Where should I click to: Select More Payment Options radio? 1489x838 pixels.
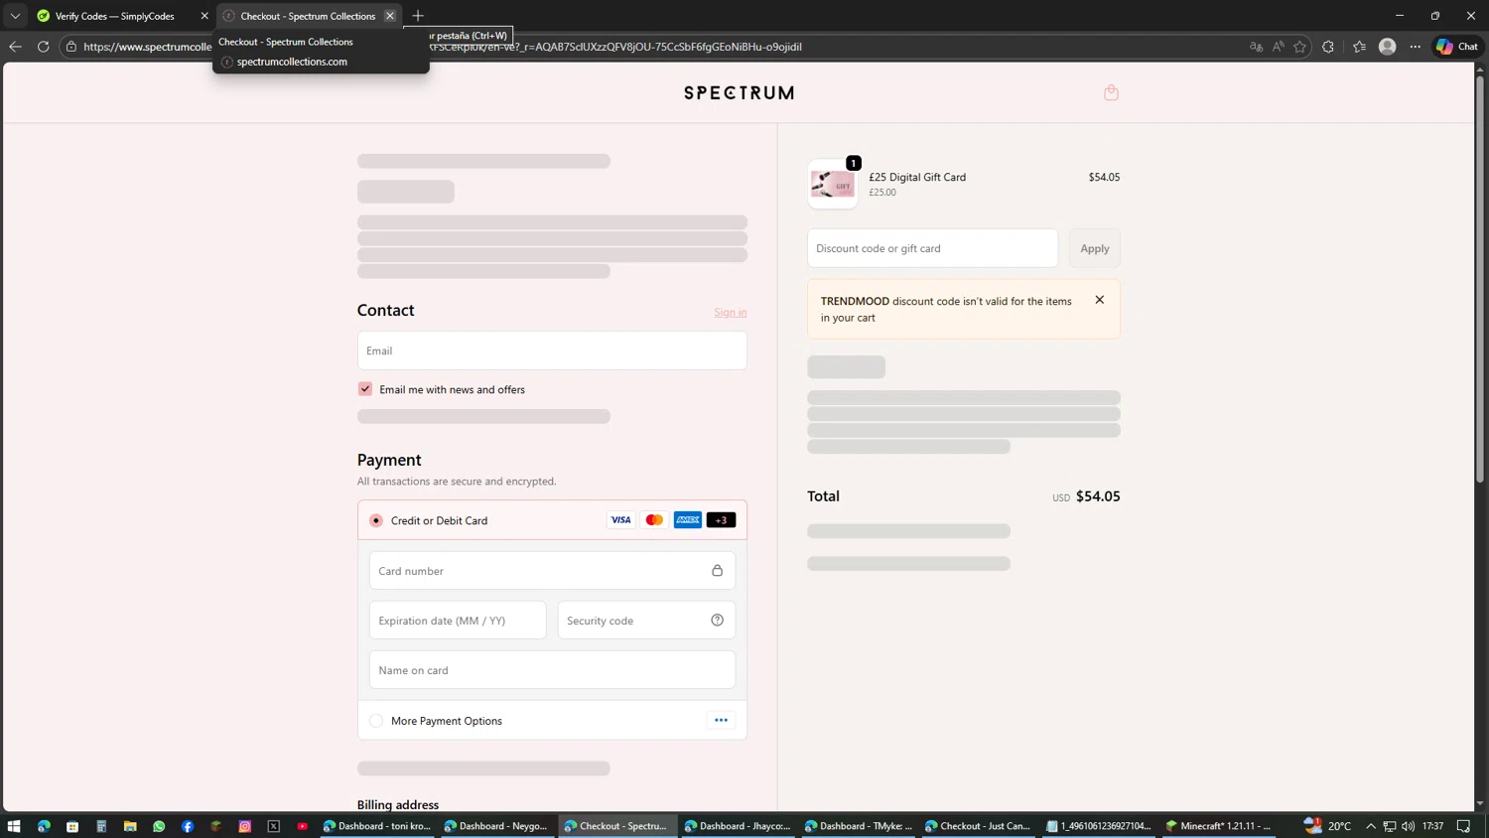[x=376, y=721]
